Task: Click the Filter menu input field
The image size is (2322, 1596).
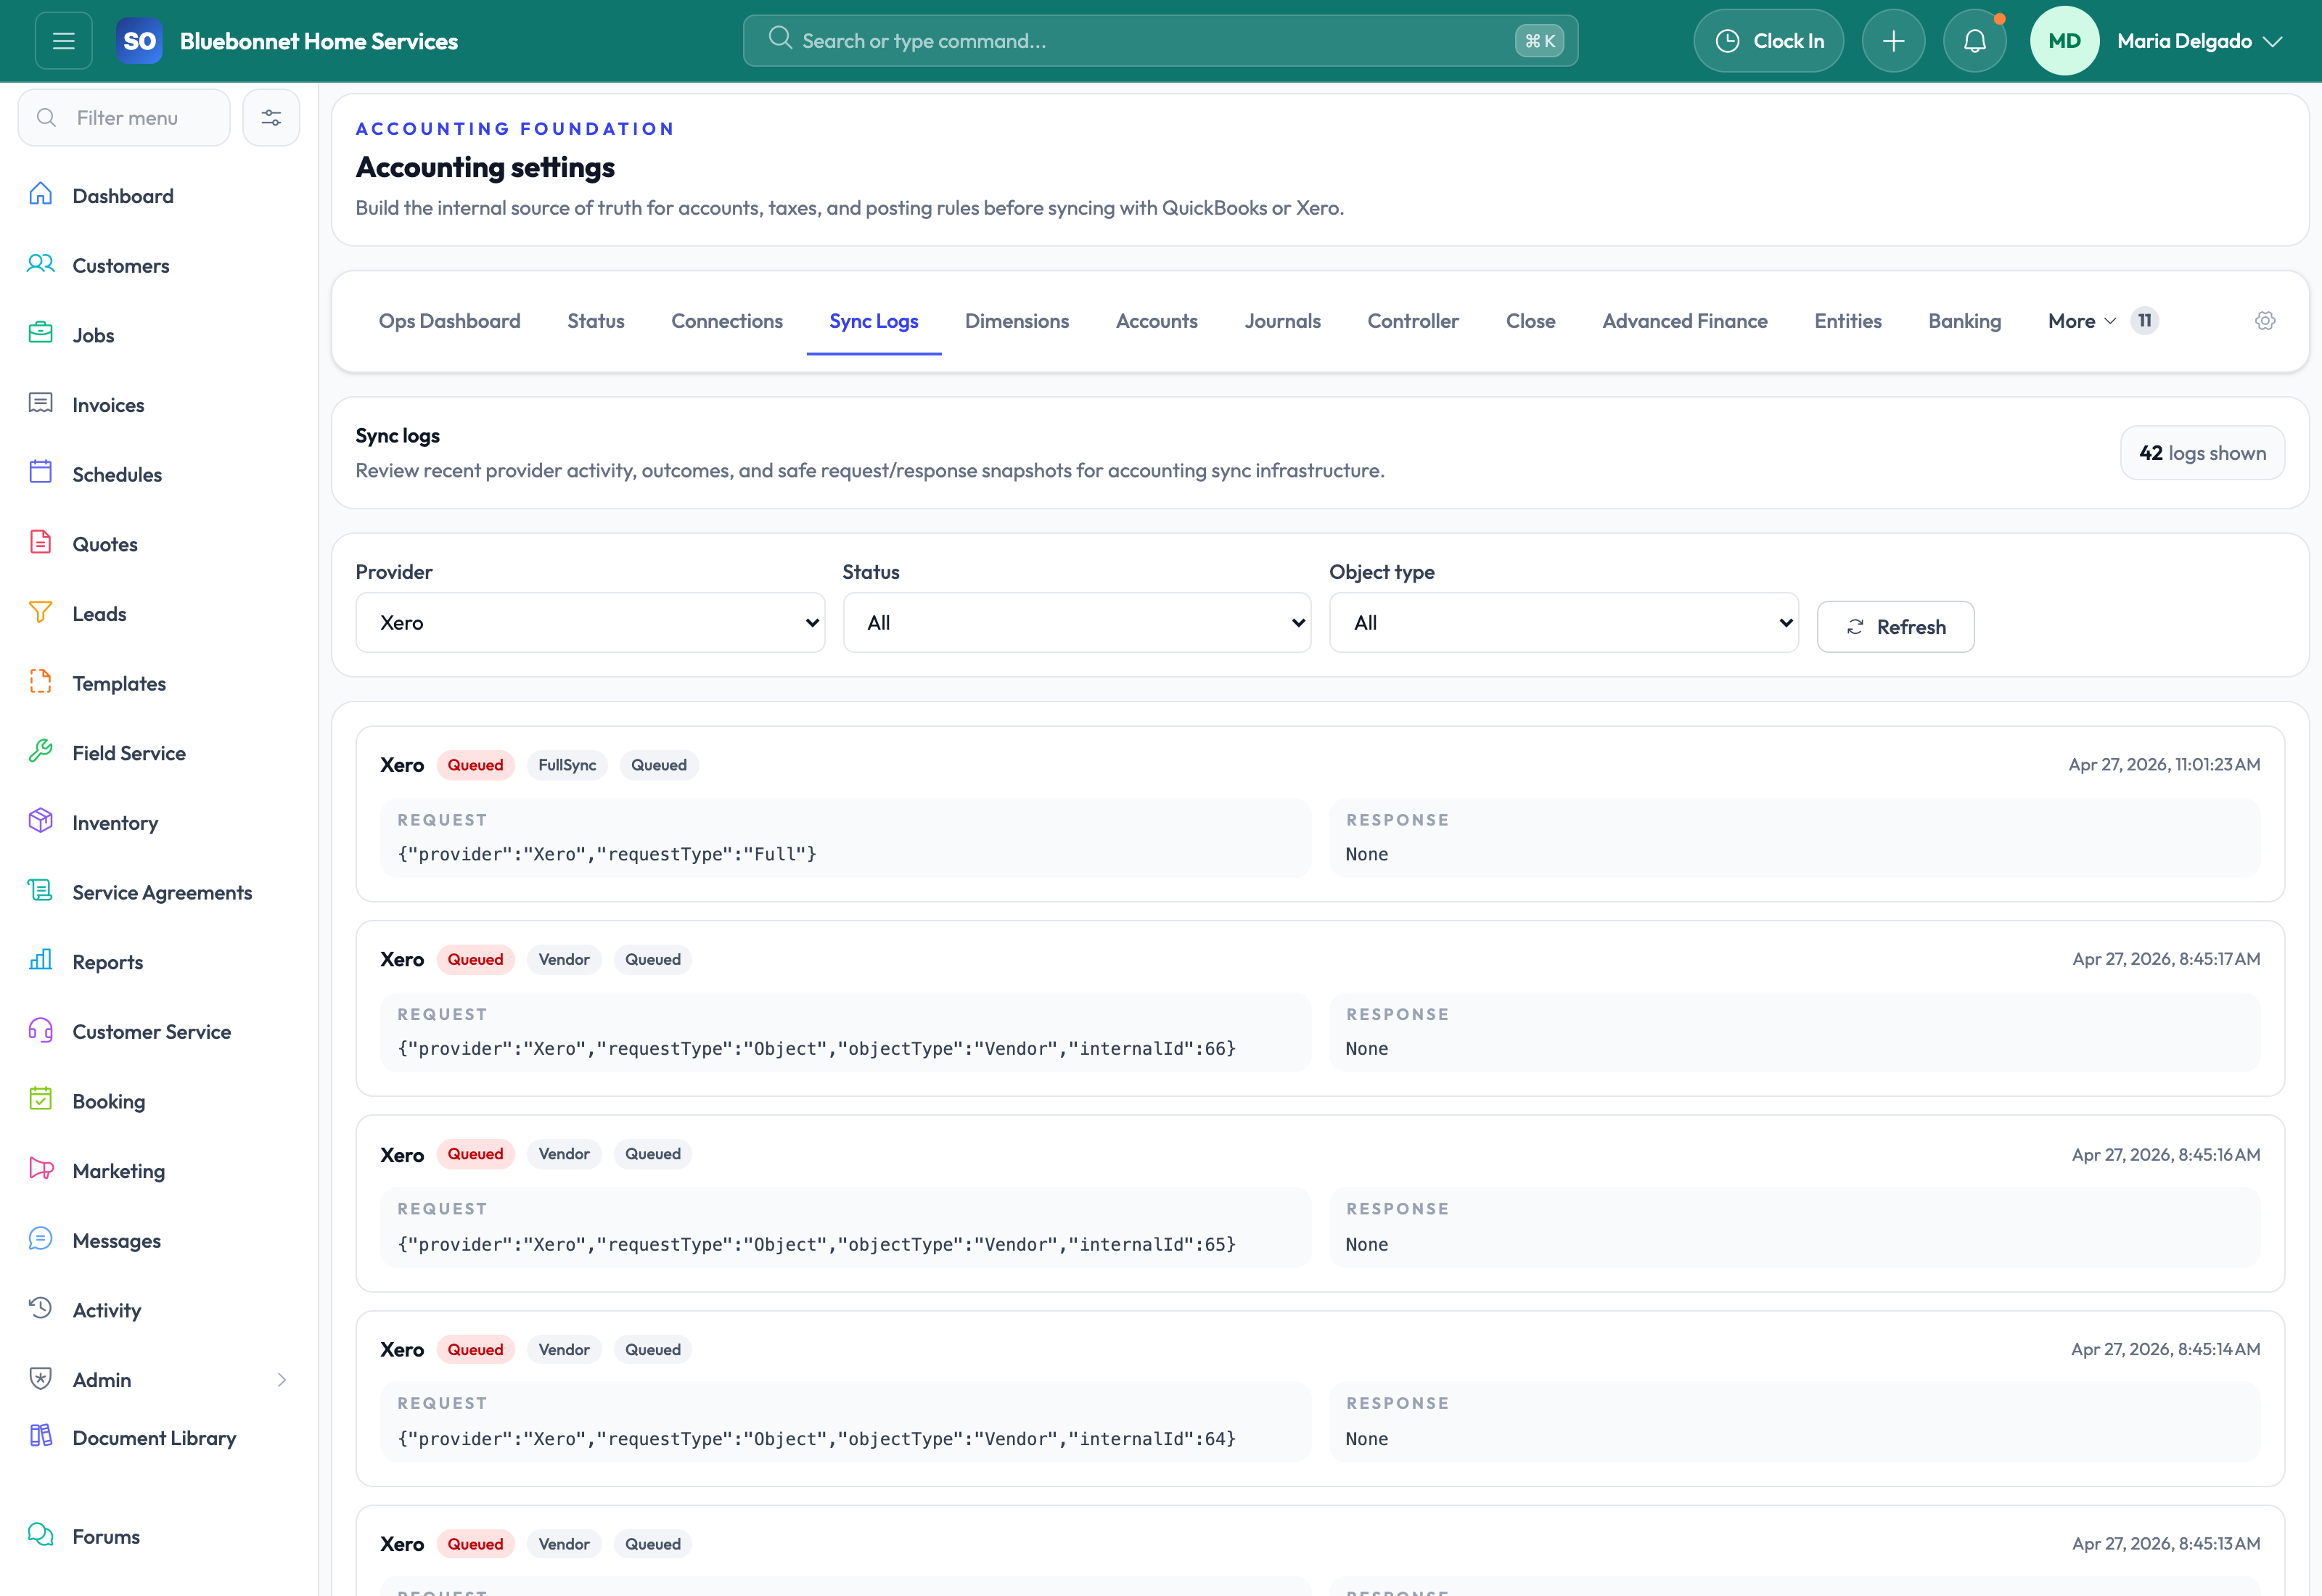Action: point(124,118)
